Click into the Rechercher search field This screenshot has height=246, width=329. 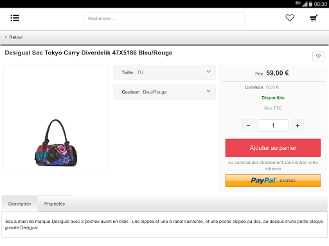pos(164,19)
